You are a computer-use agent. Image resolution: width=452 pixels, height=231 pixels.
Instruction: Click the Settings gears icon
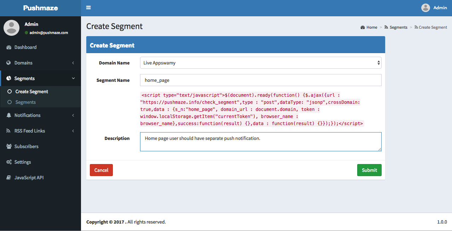[9, 162]
